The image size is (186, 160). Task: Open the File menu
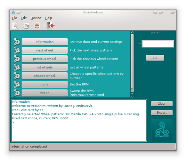pyautogui.click(x=14, y=18)
